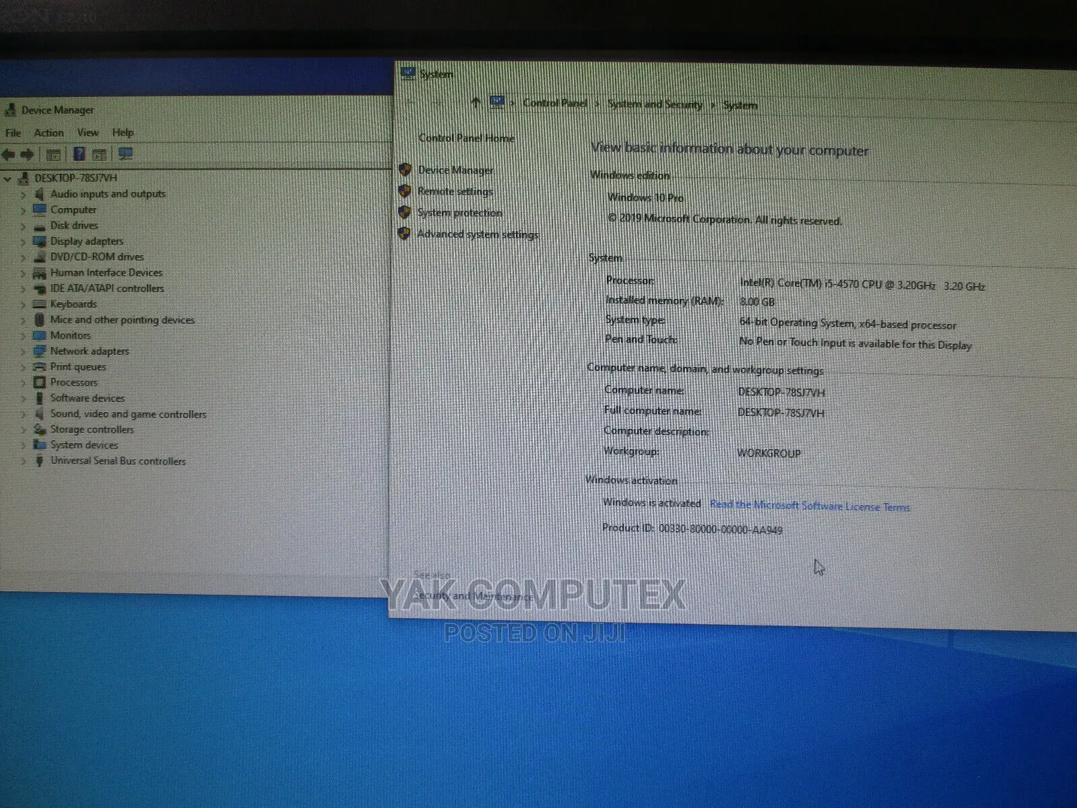Expand Audio inputs and outputs
This screenshot has width=1077, height=808.
point(23,195)
